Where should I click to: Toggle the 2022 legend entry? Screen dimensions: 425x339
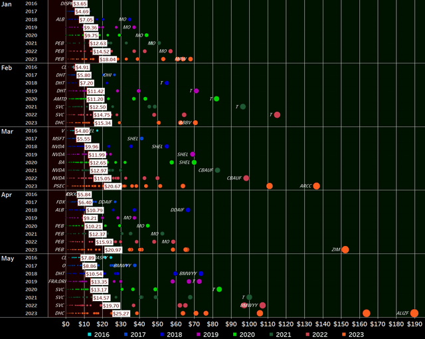point(317,334)
